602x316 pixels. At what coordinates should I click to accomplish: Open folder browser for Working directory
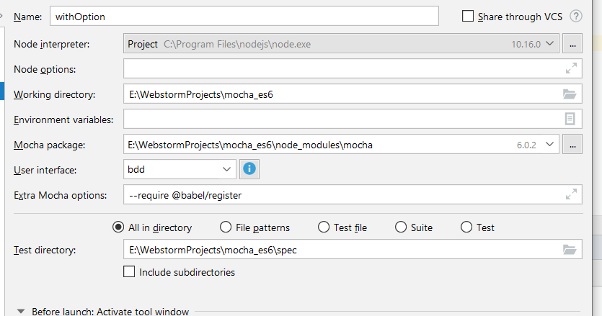[570, 94]
